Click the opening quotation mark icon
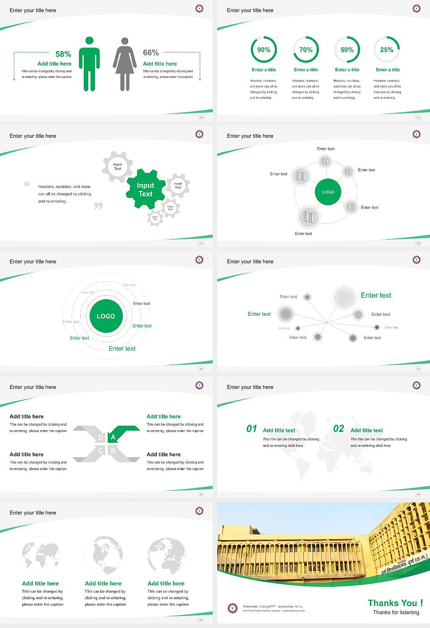This screenshot has height=628, width=430. pos(27,184)
